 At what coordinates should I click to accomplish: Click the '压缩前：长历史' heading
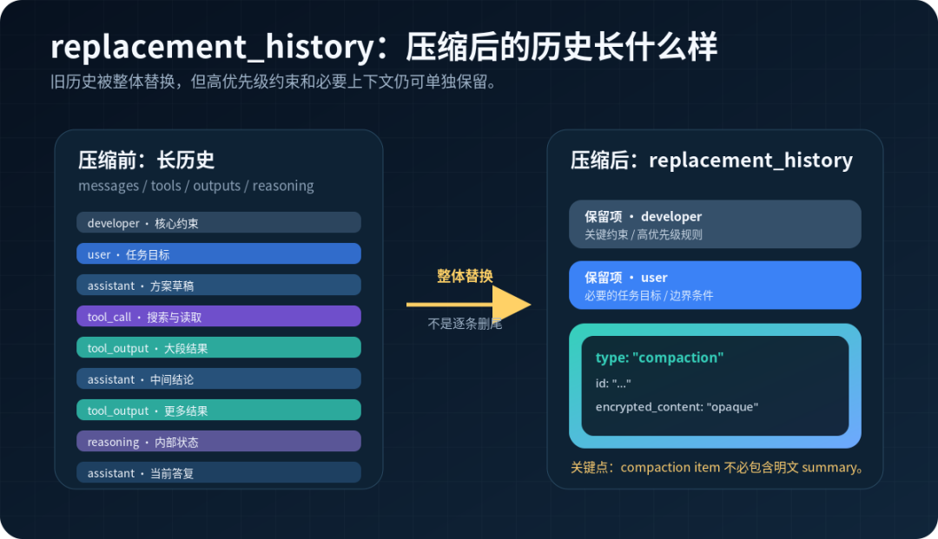[146, 161]
